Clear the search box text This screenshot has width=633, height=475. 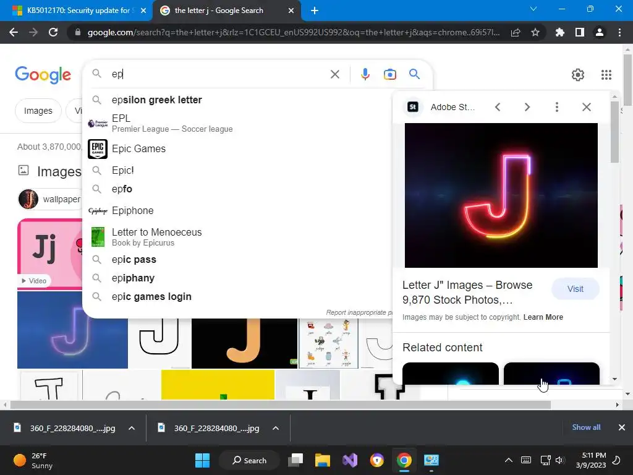(334, 74)
